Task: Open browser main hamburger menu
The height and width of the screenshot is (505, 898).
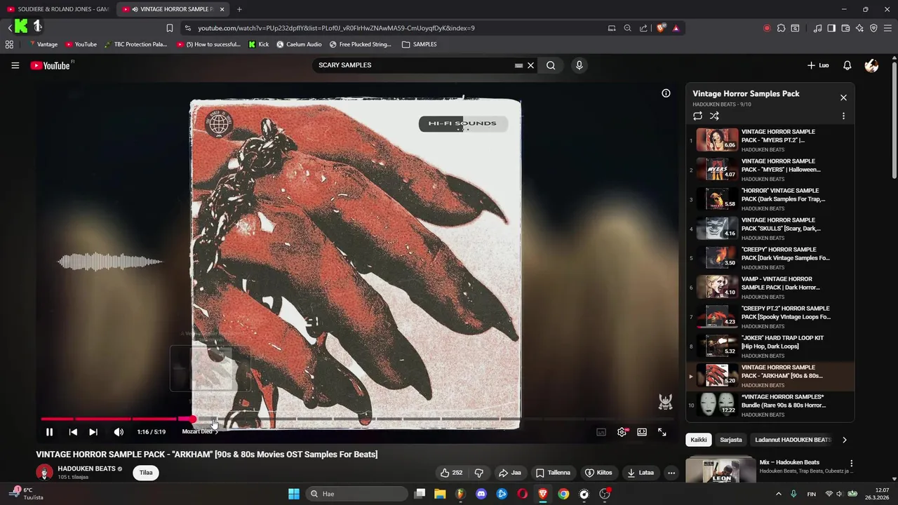Action: 887,28
